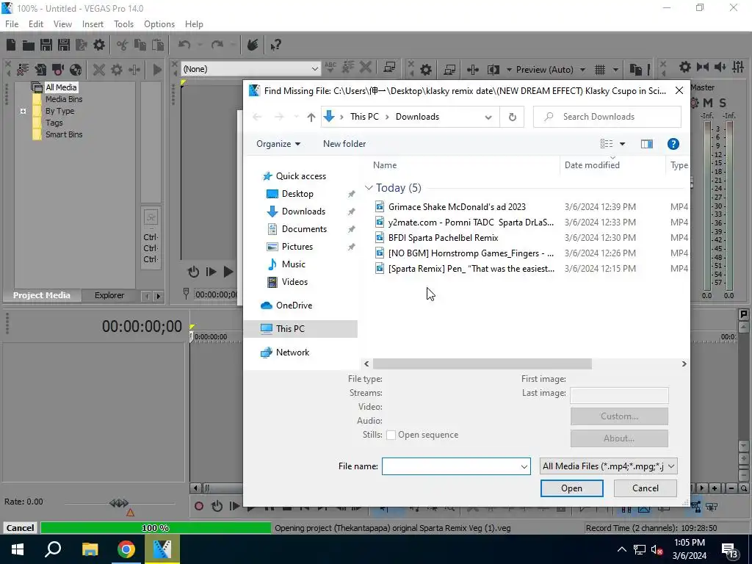This screenshot has height=564, width=752.
Task: Toggle the Open sequence checkbox
Action: [391, 435]
